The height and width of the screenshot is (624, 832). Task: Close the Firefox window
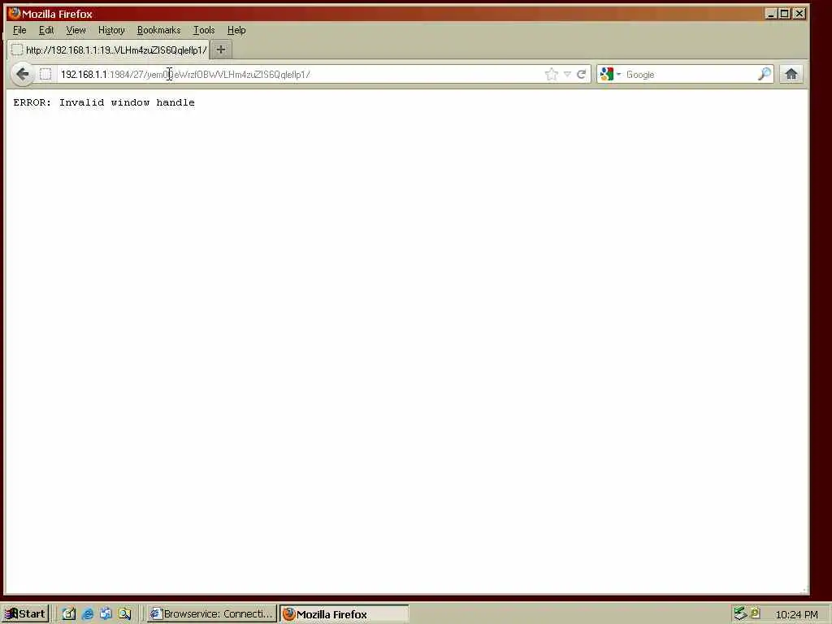click(799, 14)
